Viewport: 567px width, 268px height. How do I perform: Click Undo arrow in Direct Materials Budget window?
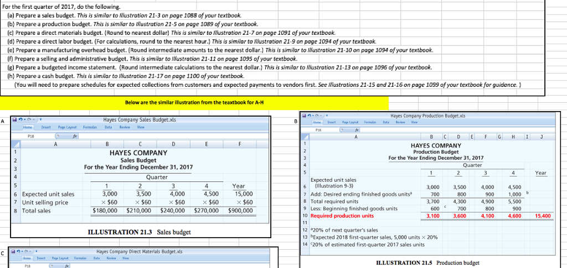click(x=18, y=251)
